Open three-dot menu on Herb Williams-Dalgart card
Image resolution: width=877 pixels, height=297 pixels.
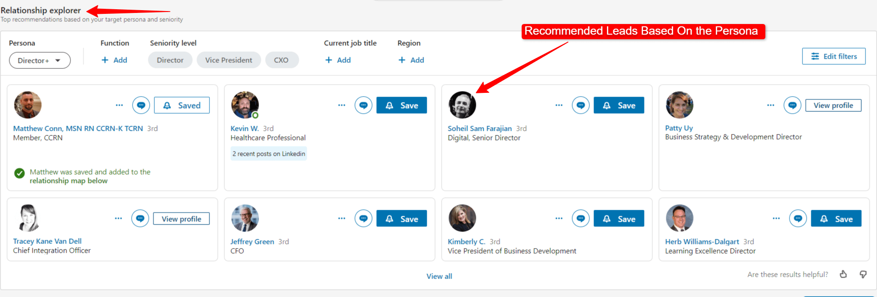pyautogui.click(x=776, y=218)
